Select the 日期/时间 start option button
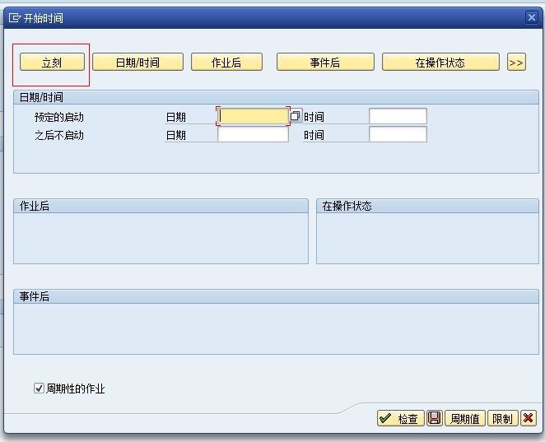Image resolution: width=545 pixels, height=442 pixels. pos(137,63)
